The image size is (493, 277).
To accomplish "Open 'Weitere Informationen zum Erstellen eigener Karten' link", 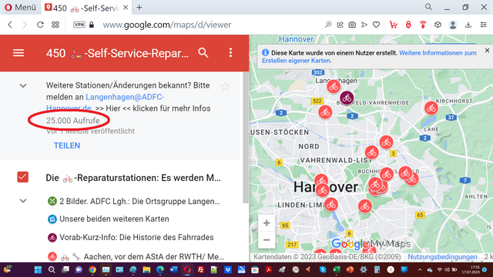I will coord(438,53).
